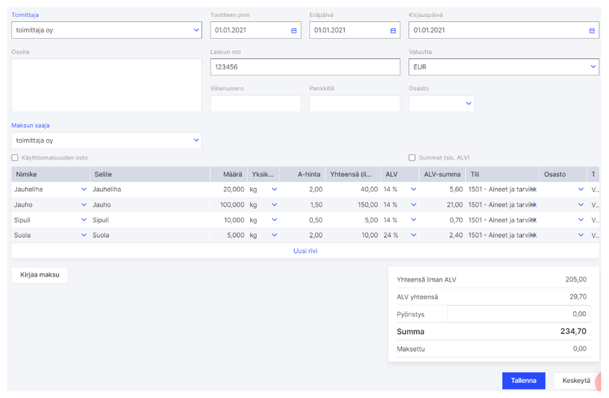
Task: Expand the Jauheliha item dropdown arrow
Action: [84, 190]
